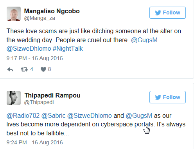The width and height of the screenshot is (194, 149).
Task: Open the @Sabric mention
Action: click(x=54, y=115)
